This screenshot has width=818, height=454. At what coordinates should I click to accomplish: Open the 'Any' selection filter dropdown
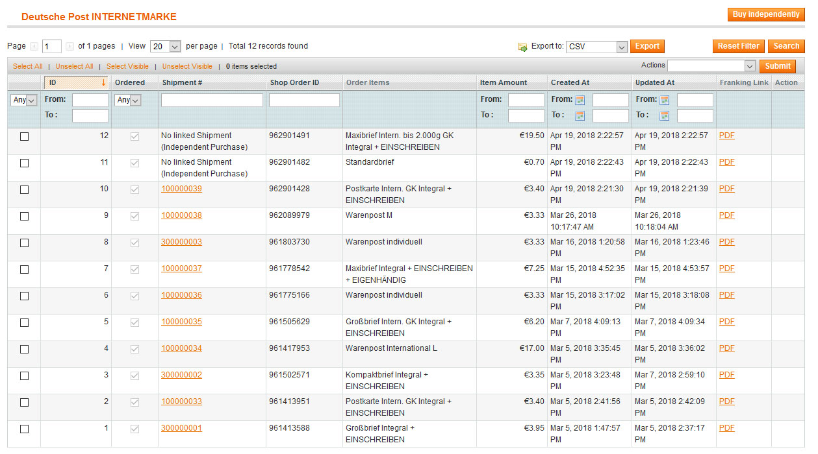24,101
